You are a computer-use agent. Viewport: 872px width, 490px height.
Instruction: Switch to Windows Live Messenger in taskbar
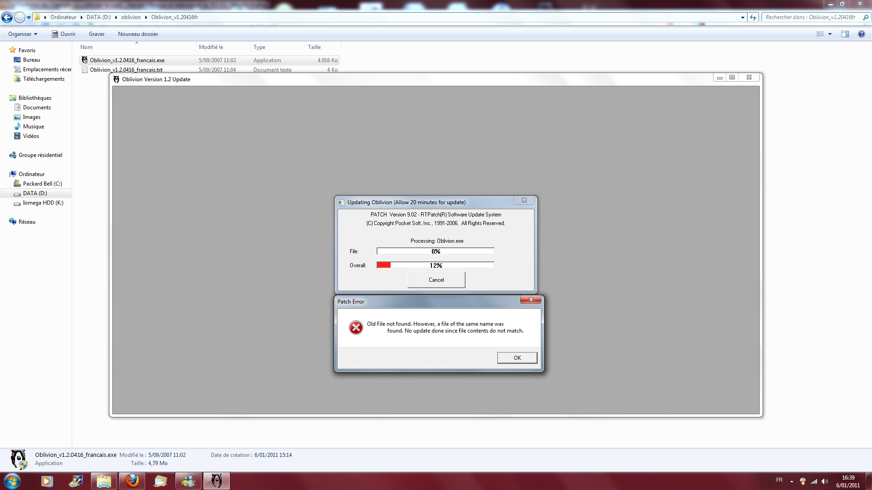(188, 481)
